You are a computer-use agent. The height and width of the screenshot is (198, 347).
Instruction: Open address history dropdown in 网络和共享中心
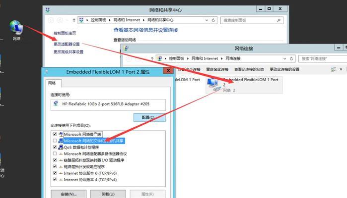click(x=207, y=20)
